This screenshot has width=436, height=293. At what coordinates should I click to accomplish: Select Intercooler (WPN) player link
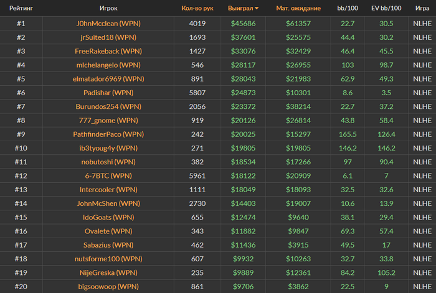108,190
